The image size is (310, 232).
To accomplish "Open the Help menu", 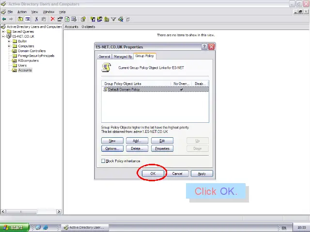I will [62, 12].
